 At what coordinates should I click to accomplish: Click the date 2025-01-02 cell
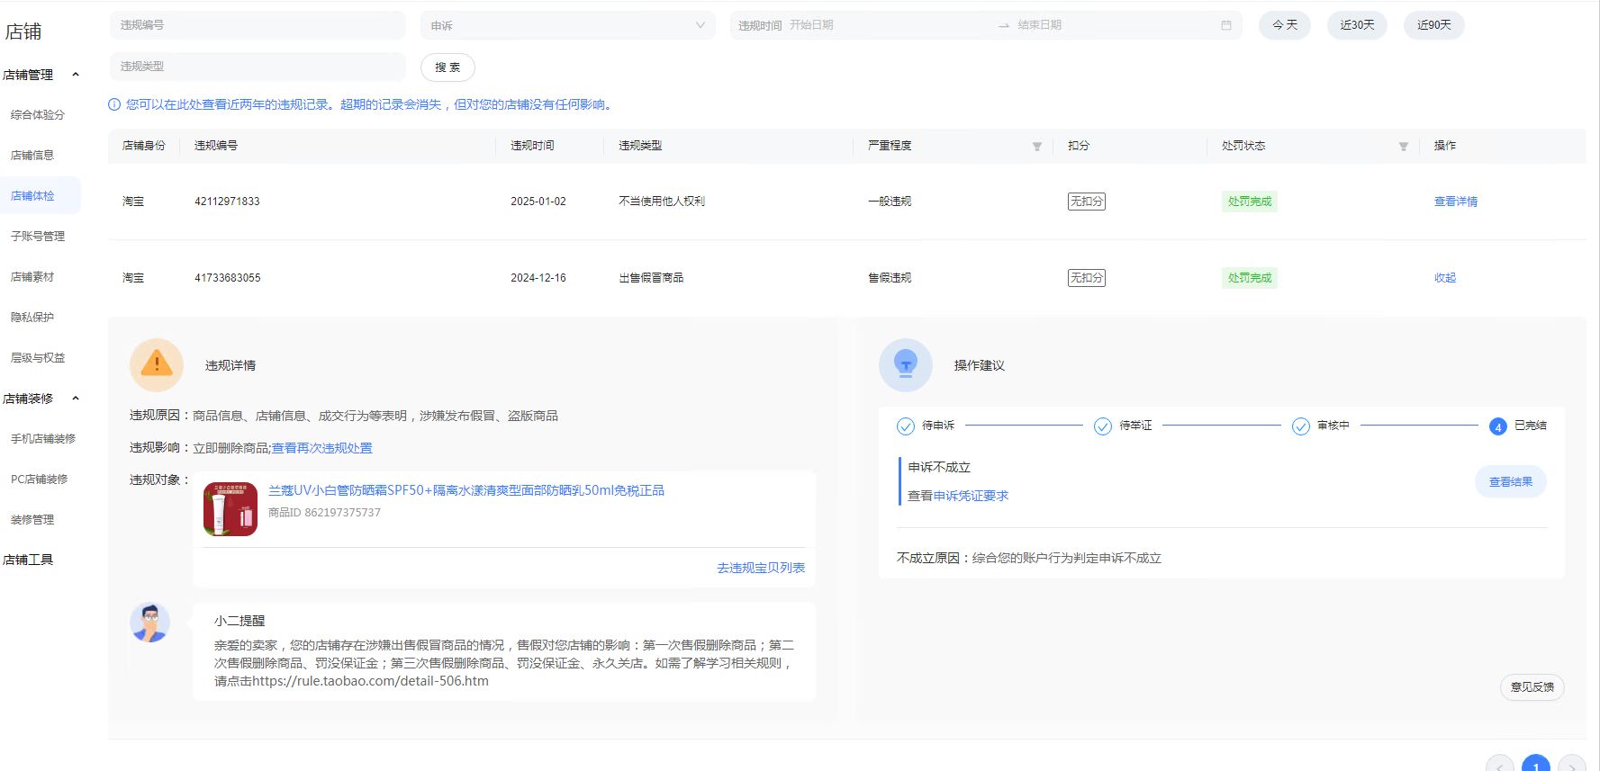(538, 202)
